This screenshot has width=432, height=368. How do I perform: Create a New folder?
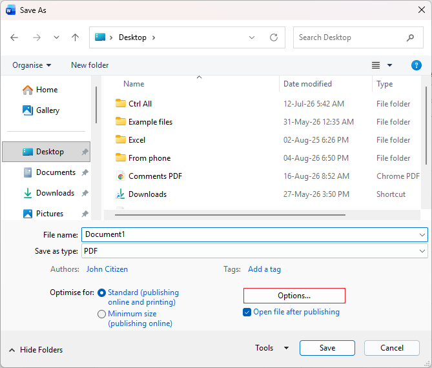point(90,65)
